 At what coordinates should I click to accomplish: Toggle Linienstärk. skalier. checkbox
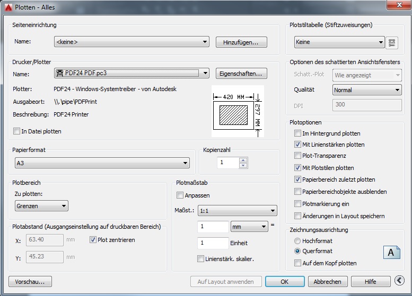(200, 259)
